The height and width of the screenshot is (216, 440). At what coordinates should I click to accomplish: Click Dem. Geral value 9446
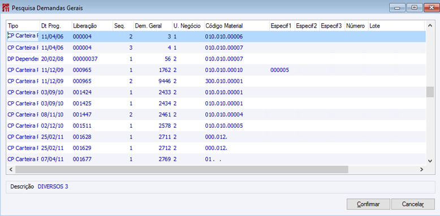165,81
